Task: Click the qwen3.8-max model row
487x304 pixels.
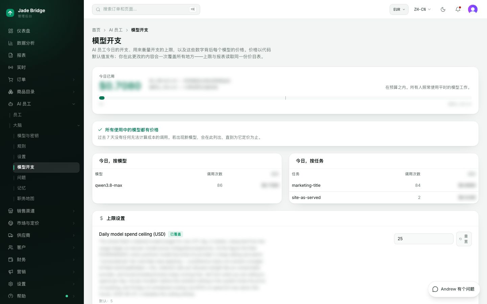Action: (x=187, y=185)
